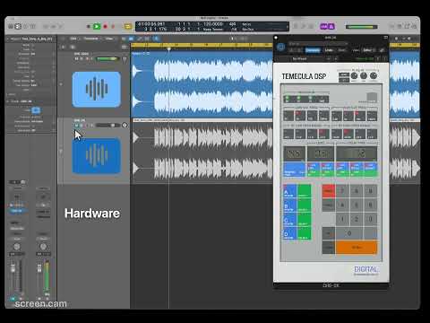
Task: Turn the first round Temecula DSP knob
Action: point(354,76)
